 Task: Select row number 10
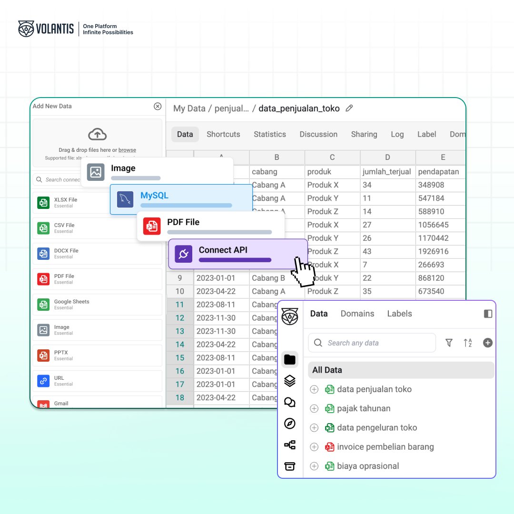point(179,291)
